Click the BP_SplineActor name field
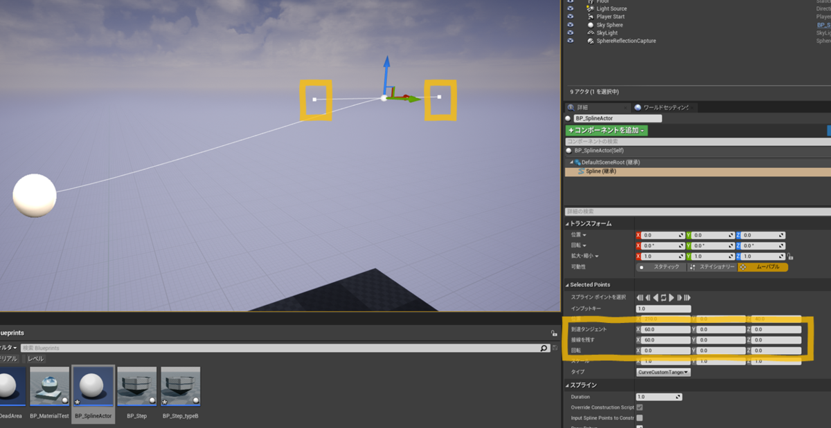The width and height of the screenshot is (831, 428). point(618,118)
